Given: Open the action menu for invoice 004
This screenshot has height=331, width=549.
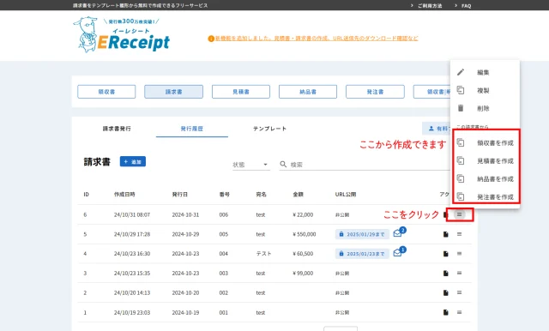Looking at the screenshot, I should 460,254.
